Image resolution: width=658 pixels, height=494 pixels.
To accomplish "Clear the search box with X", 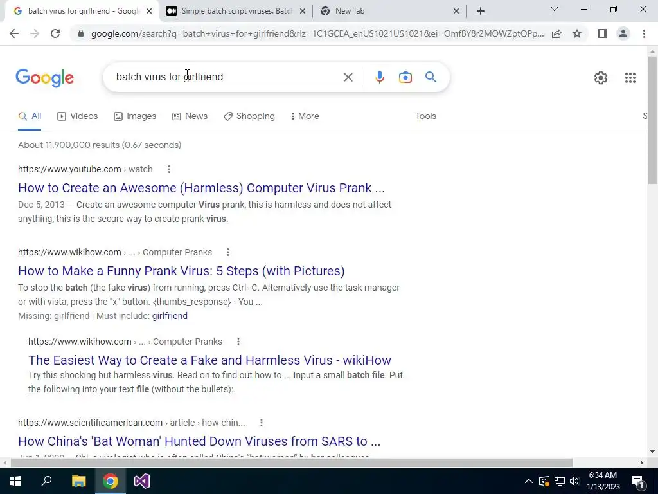I will [x=348, y=77].
